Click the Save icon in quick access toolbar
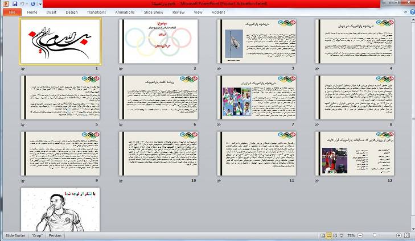Screen dimensions: 415x241 point(15,3)
